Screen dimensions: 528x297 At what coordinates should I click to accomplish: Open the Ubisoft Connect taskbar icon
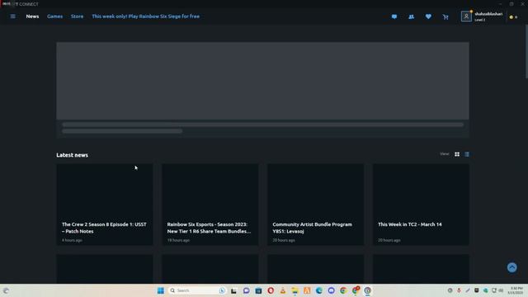click(x=367, y=290)
